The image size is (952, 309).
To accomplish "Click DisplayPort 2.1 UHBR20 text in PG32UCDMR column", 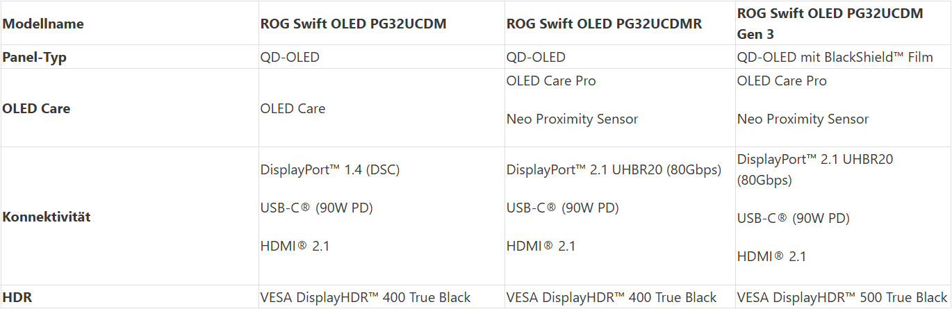I will [614, 169].
